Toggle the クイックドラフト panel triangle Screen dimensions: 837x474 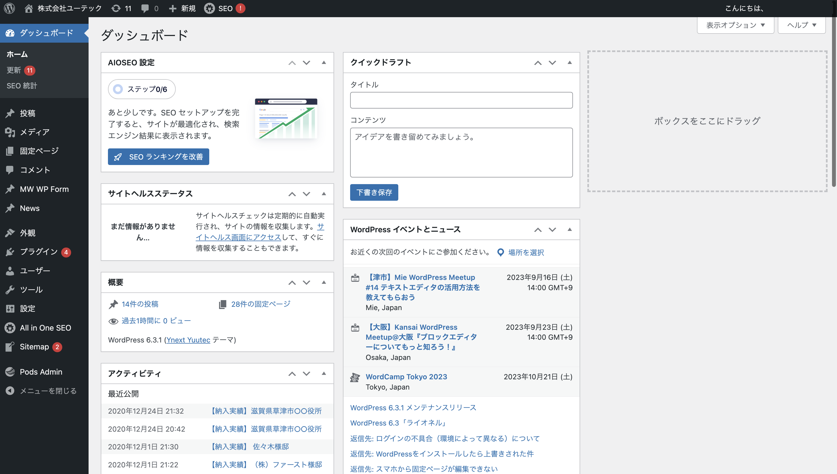tap(570, 63)
